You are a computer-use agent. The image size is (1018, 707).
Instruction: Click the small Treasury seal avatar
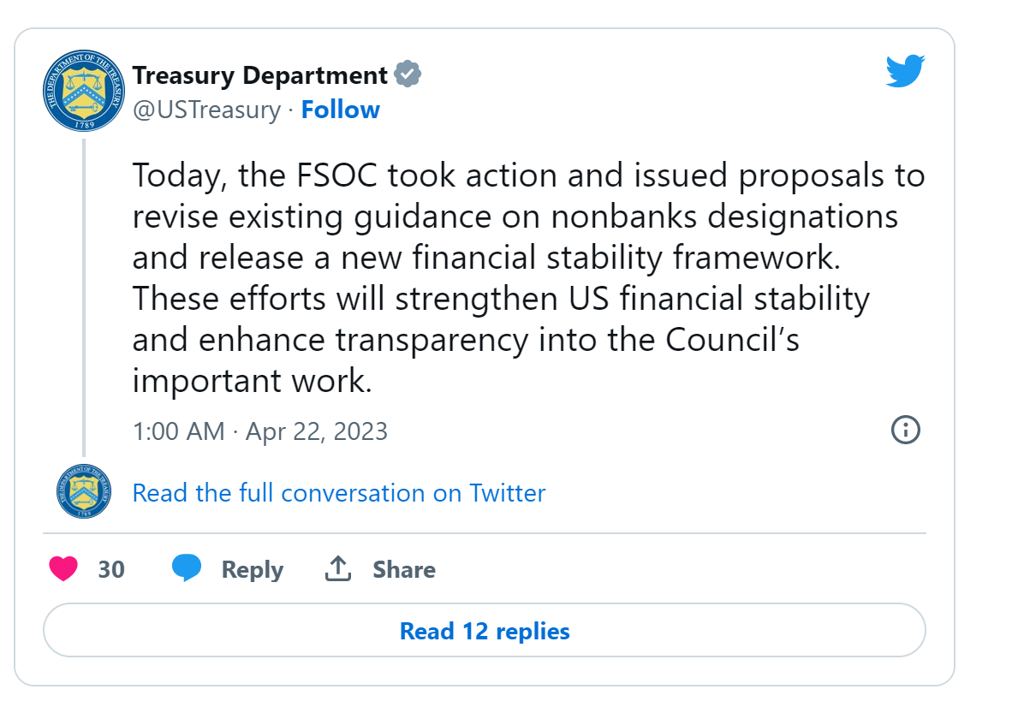84,491
